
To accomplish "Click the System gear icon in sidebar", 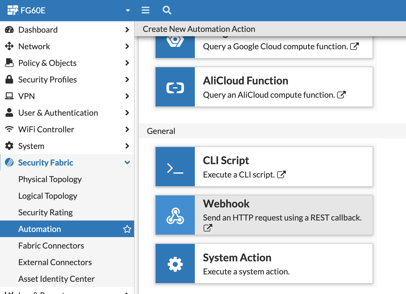I will click(x=9, y=146).
